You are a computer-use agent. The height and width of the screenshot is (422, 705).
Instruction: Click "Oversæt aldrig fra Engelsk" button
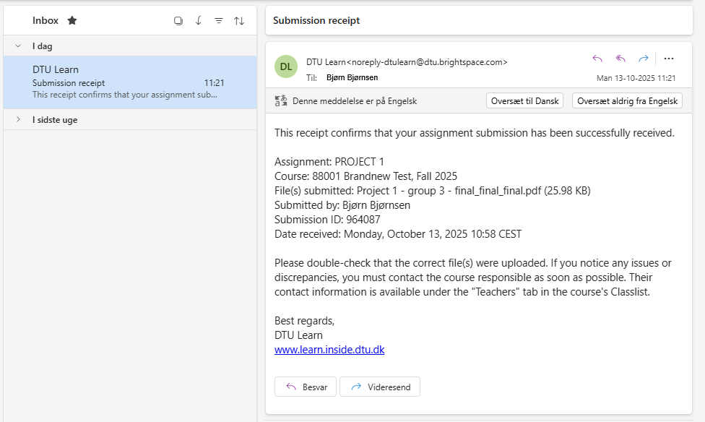(627, 101)
